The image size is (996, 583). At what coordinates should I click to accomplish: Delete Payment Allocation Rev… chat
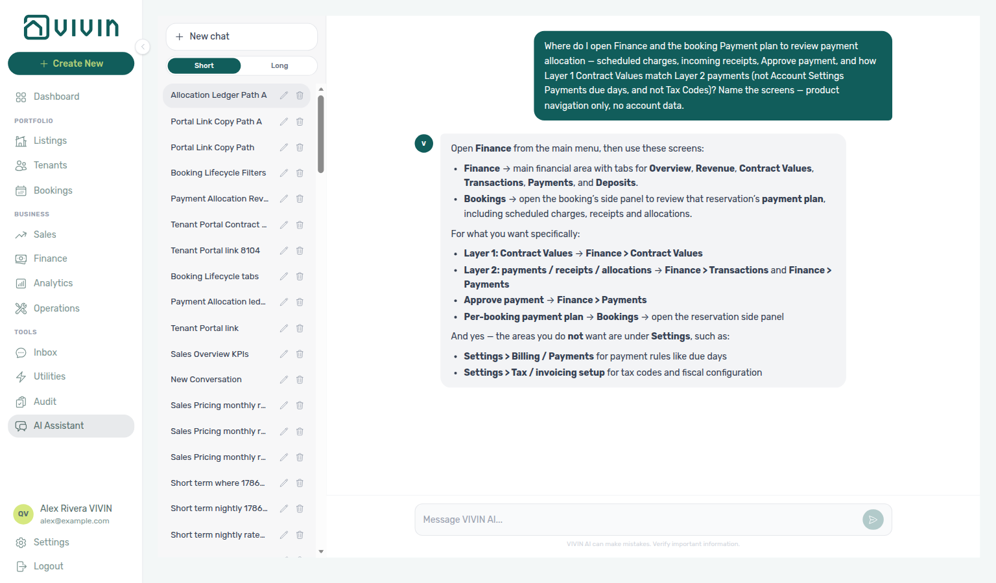coord(300,199)
